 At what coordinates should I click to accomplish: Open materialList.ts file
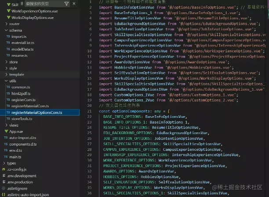[x=23, y=43]
